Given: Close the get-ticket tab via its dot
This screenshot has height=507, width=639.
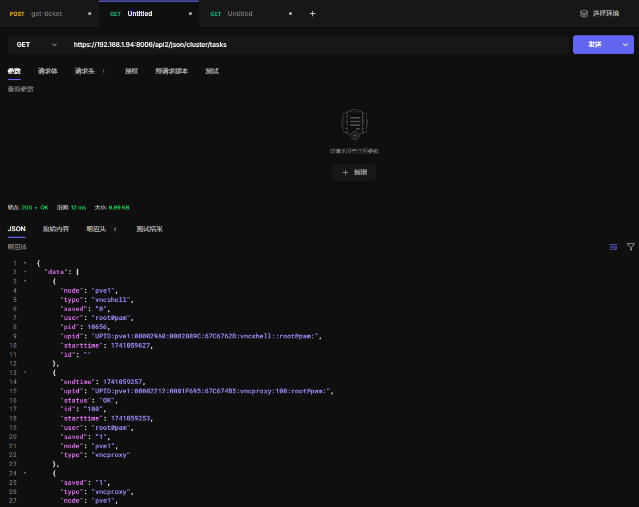Looking at the screenshot, I should click(x=90, y=14).
